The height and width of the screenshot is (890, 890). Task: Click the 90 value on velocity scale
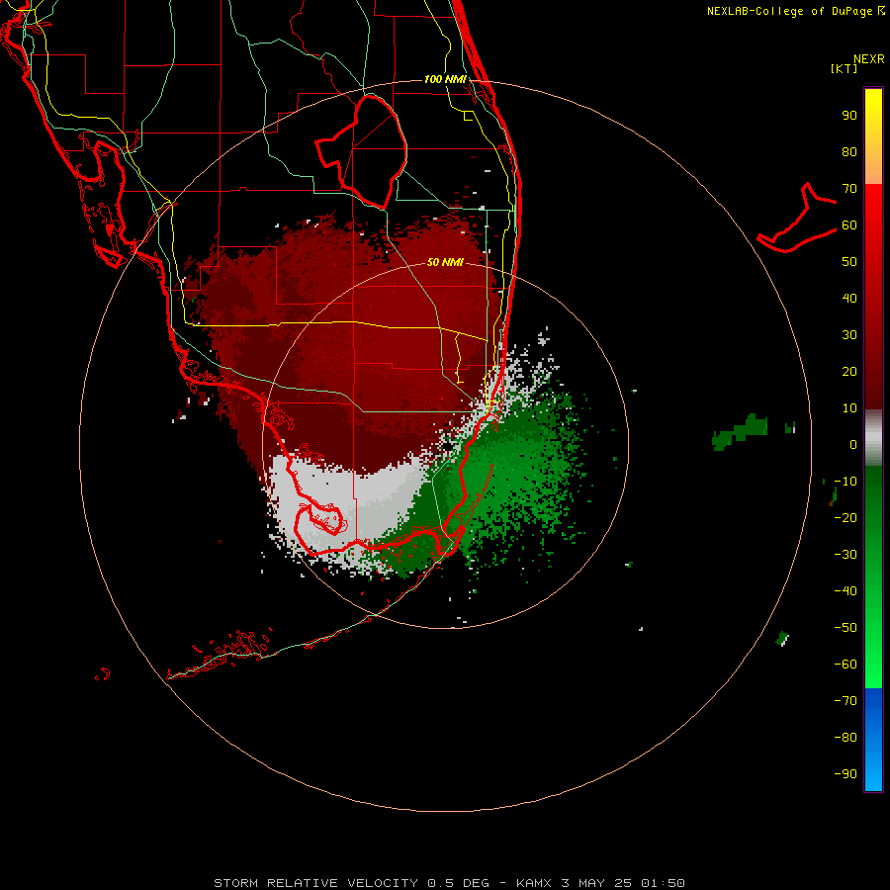coord(849,116)
